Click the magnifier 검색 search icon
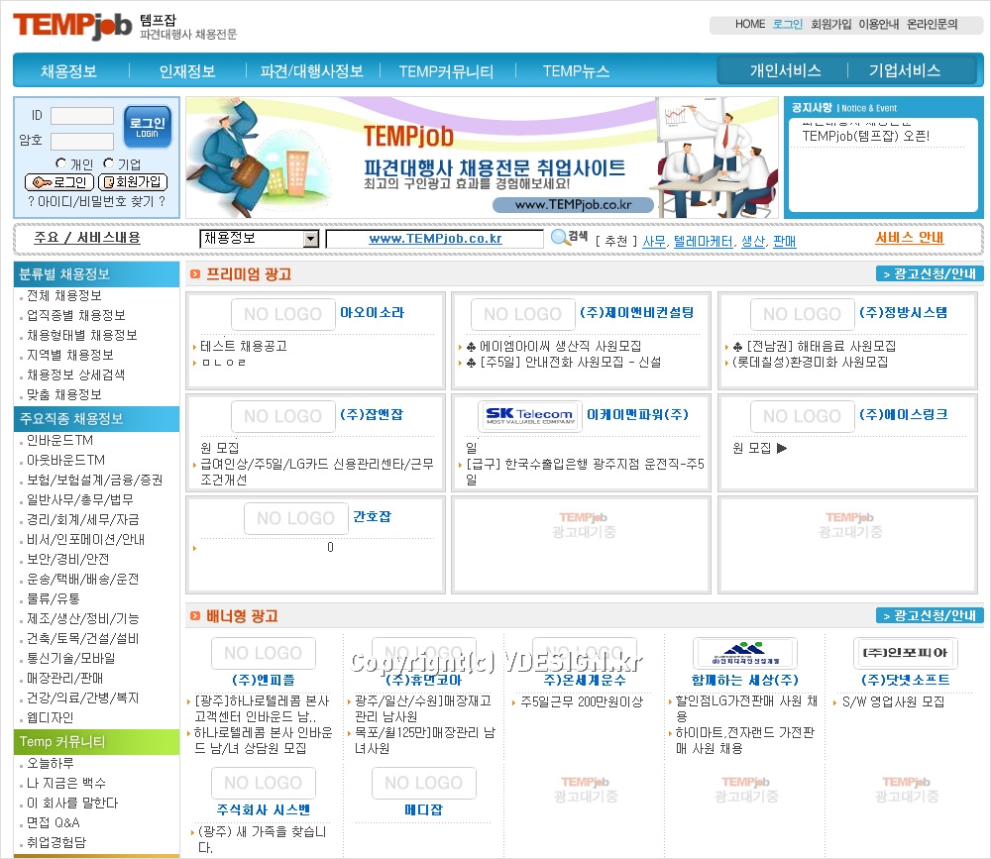Image resolution: width=991 pixels, height=859 pixels. (569, 237)
